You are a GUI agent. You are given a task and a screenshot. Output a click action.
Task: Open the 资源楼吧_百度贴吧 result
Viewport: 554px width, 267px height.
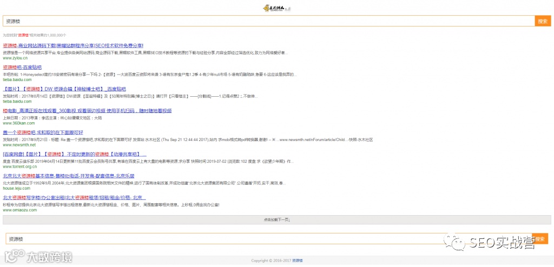[x=22, y=67]
